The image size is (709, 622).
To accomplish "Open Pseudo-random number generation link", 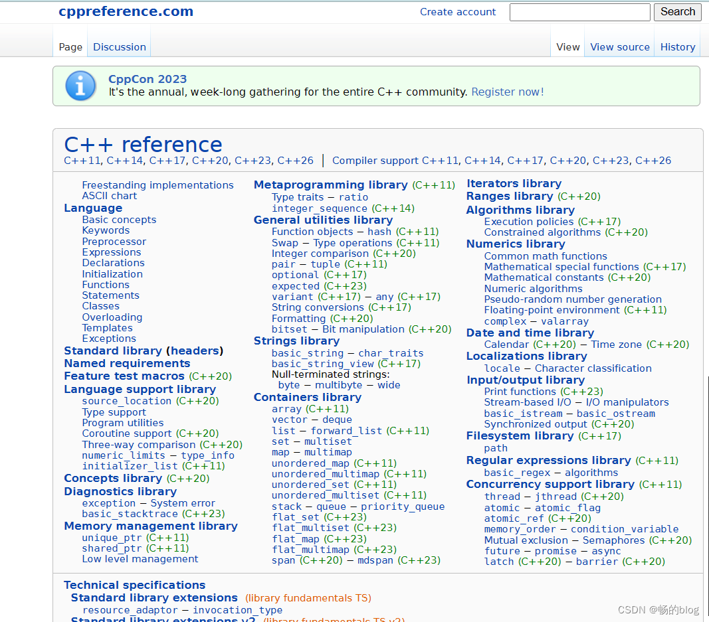I will pos(573,299).
